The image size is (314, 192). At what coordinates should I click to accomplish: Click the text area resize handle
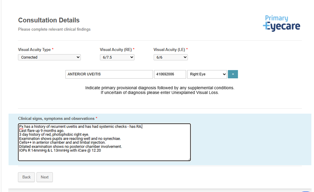tap(189, 159)
